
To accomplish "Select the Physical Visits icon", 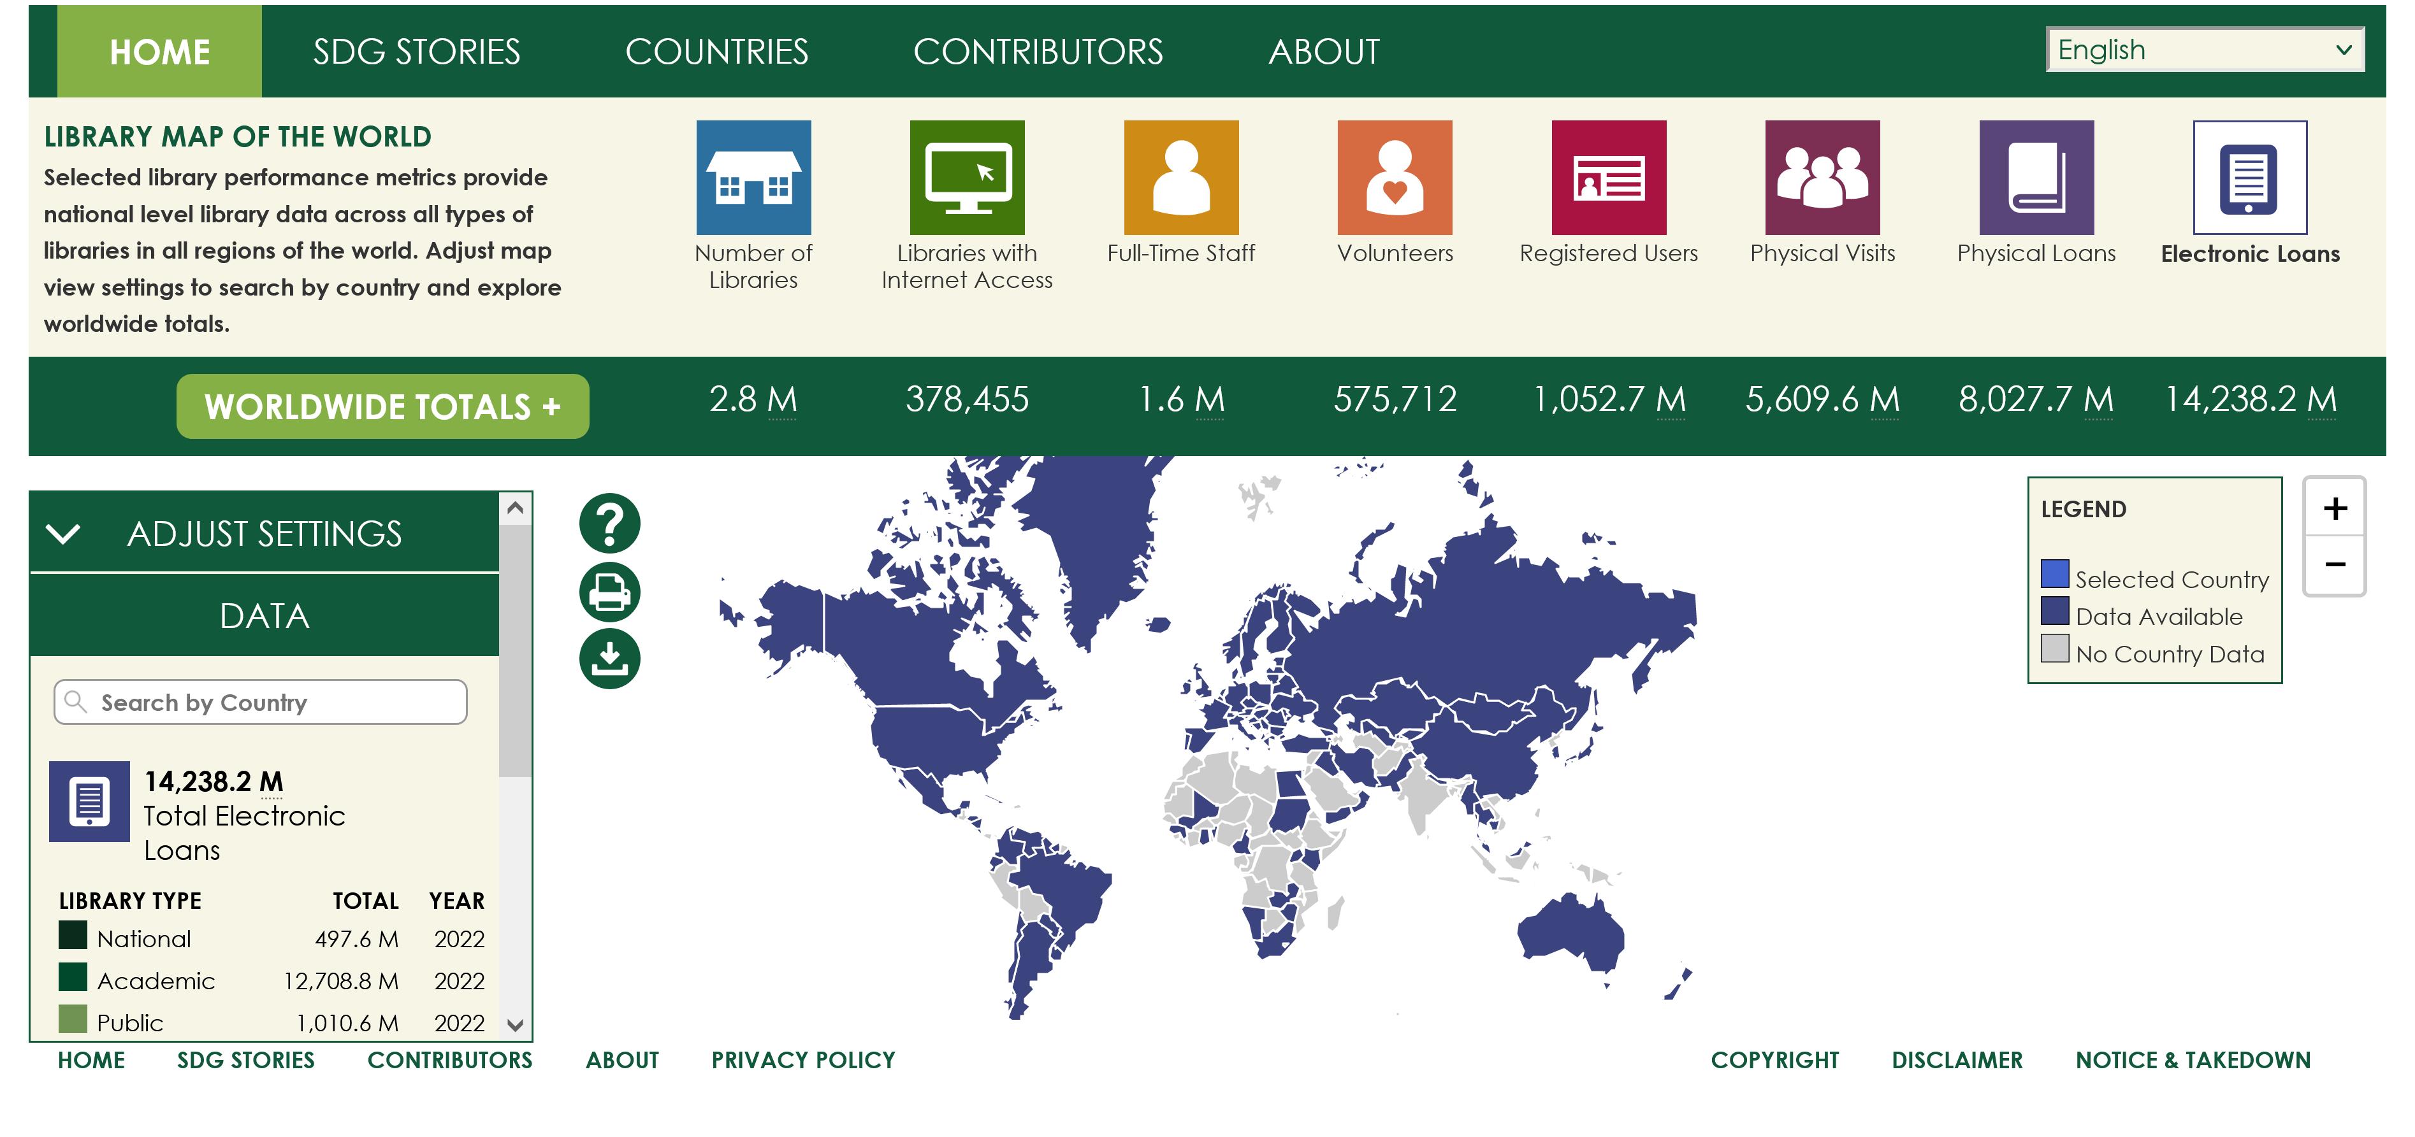I will click(x=1822, y=177).
